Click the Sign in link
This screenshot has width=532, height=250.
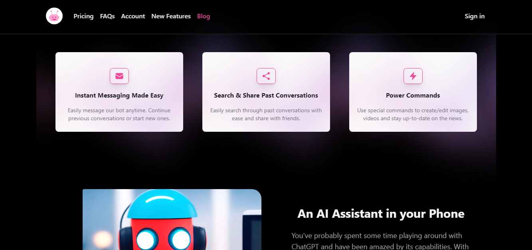(475, 16)
